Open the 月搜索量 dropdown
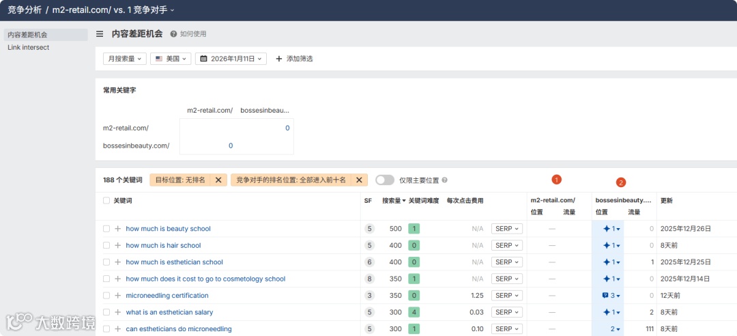The height and width of the screenshot is (336, 737). coord(125,59)
